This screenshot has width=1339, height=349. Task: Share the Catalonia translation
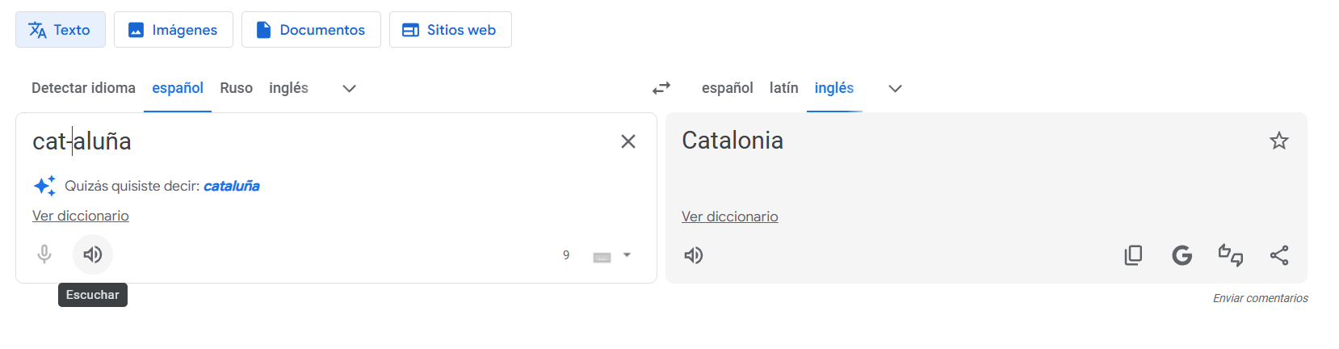(1278, 255)
